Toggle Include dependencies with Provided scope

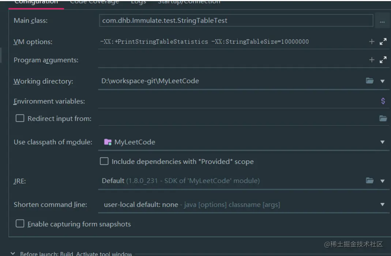tap(104, 161)
